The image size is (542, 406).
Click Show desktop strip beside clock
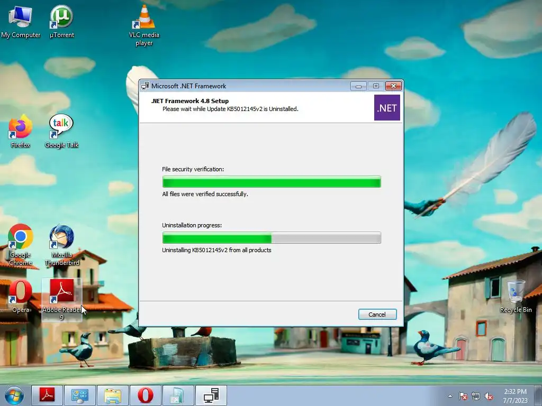coord(538,395)
